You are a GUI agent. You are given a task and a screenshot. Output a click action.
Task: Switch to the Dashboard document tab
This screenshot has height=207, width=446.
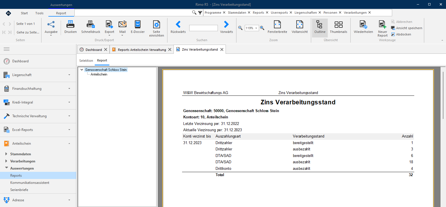[94, 49]
